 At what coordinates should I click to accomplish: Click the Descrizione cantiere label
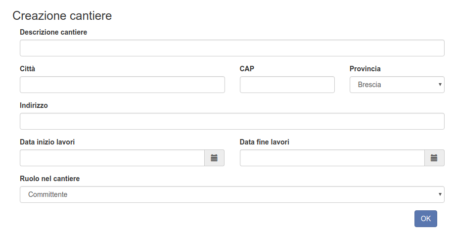pos(53,32)
